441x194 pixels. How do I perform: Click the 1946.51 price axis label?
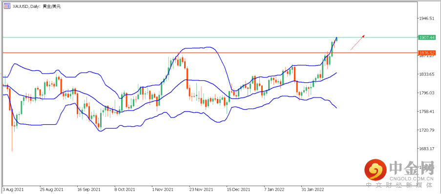(427, 18)
